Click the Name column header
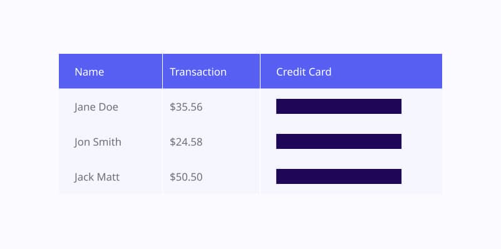The image size is (501, 249). pyautogui.click(x=111, y=71)
